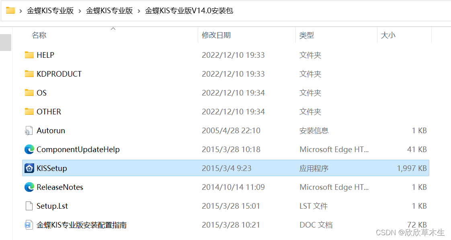Expand the chevron after the first 金蝶KIS专业版 breadcrumb
The image size is (451, 240).
80,11
